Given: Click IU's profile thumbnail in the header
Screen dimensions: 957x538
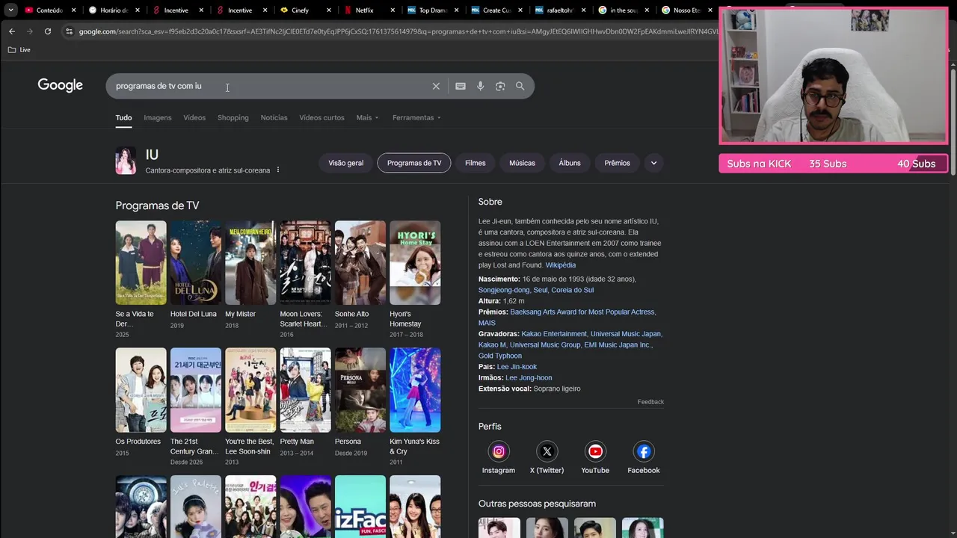Looking at the screenshot, I should coord(126,161).
